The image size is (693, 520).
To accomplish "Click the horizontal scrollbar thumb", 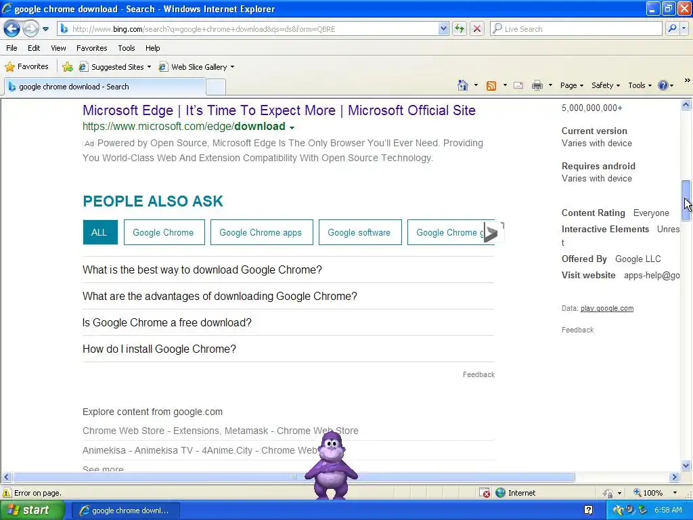I will coord(294,477).
